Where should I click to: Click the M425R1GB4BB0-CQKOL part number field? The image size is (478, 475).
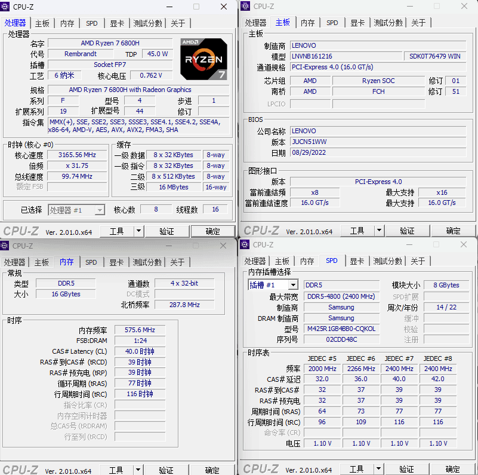(341, 329)
